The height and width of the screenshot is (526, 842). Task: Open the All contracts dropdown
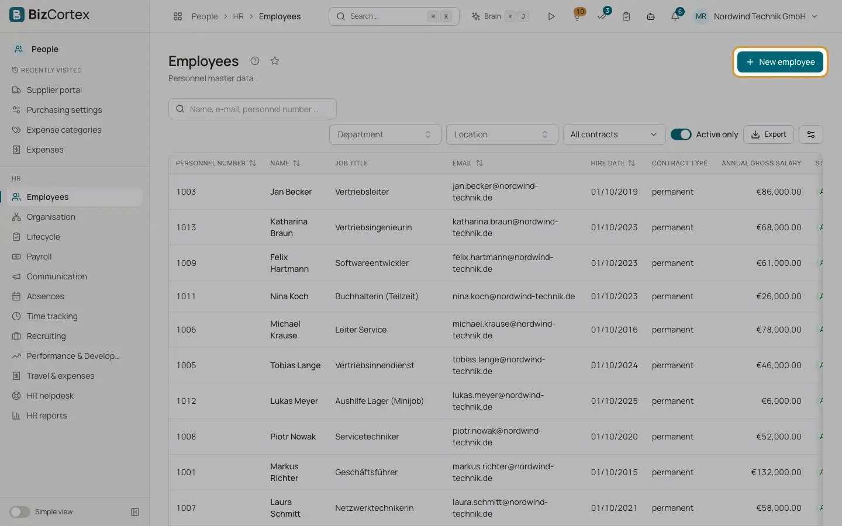click(614, 134)
